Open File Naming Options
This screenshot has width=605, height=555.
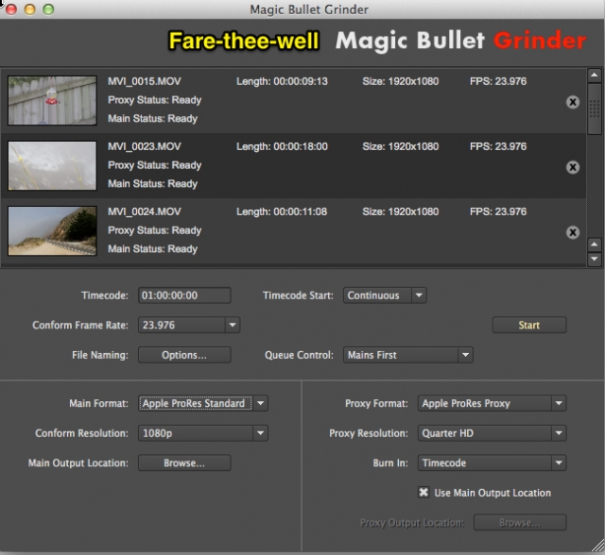(184, 355)
